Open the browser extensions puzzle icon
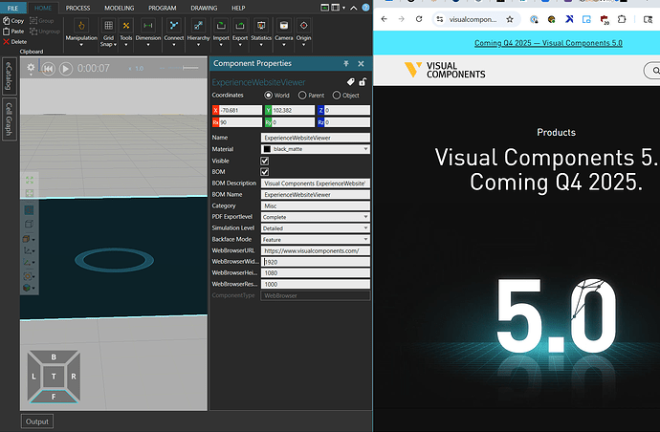 [622, 19]
